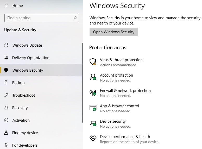Screen dimensions: 202x149
Task: Click the Windows Update refresh arrows icon
Action: (x=7, y=45)
